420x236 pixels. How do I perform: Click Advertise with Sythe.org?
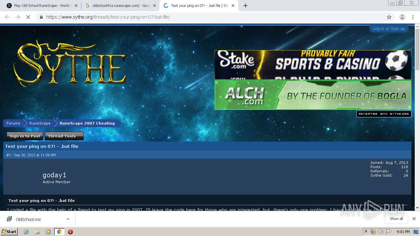[x=384, y=114]
